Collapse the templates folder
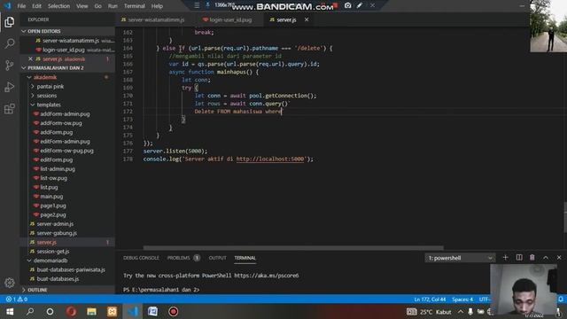Image resolution: width=567 pixels, height=319 pixels. pos(67,105)
